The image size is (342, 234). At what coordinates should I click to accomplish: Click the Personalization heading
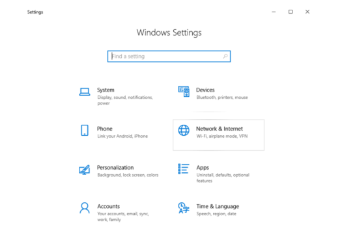pyautogui.click(x=115, y=168)
